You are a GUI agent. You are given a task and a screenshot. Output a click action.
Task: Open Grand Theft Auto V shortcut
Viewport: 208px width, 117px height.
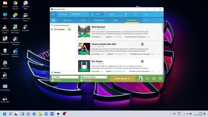click(x=25, y=17)
